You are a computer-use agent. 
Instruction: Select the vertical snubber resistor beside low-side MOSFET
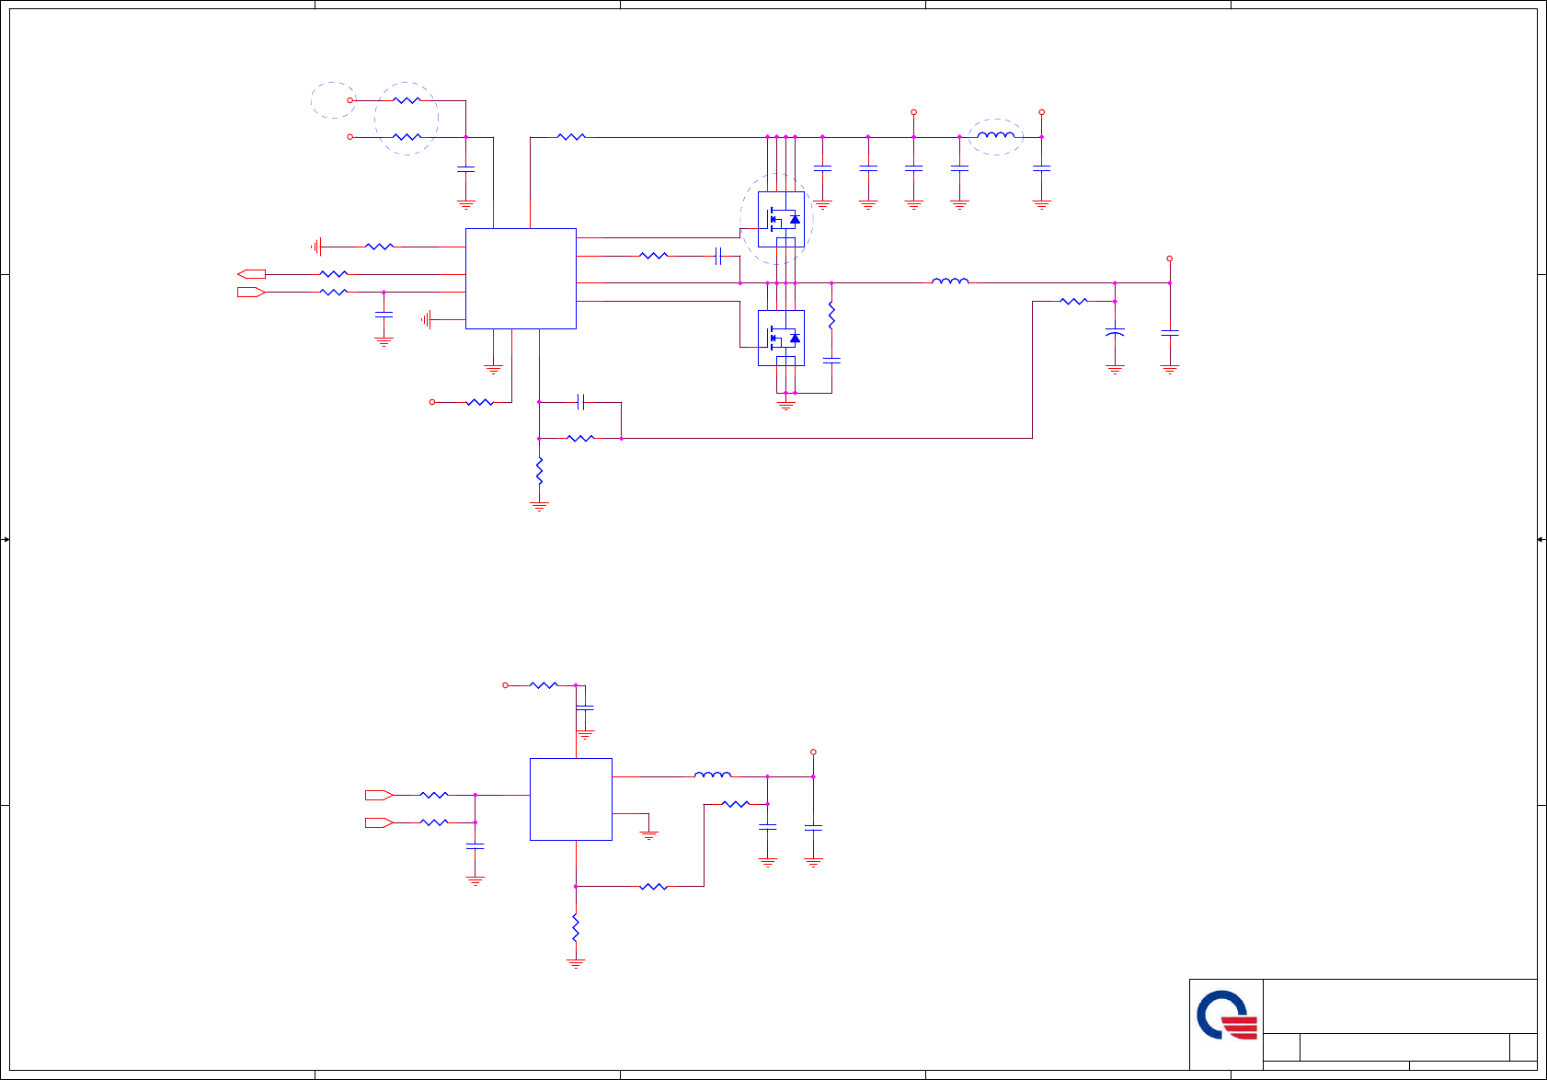coord(831,316)
